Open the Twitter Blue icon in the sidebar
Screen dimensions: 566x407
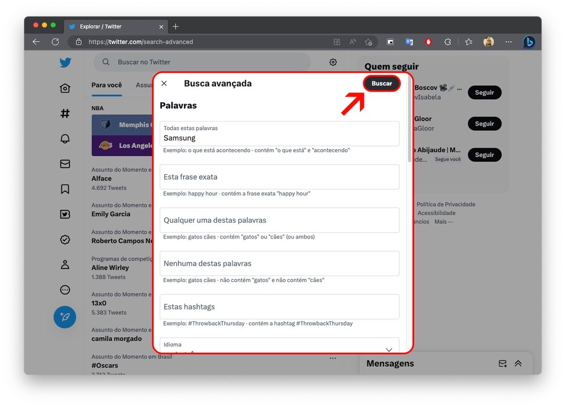[65, 214]
